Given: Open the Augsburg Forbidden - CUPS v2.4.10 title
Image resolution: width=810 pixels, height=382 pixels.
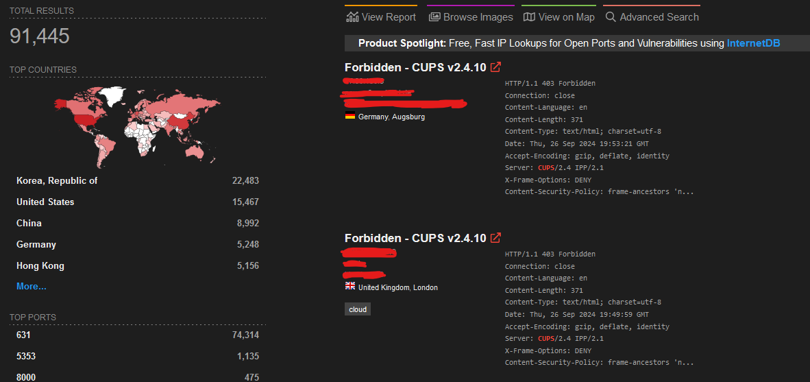Looking at the screenshot, I should tap(415, 67).
